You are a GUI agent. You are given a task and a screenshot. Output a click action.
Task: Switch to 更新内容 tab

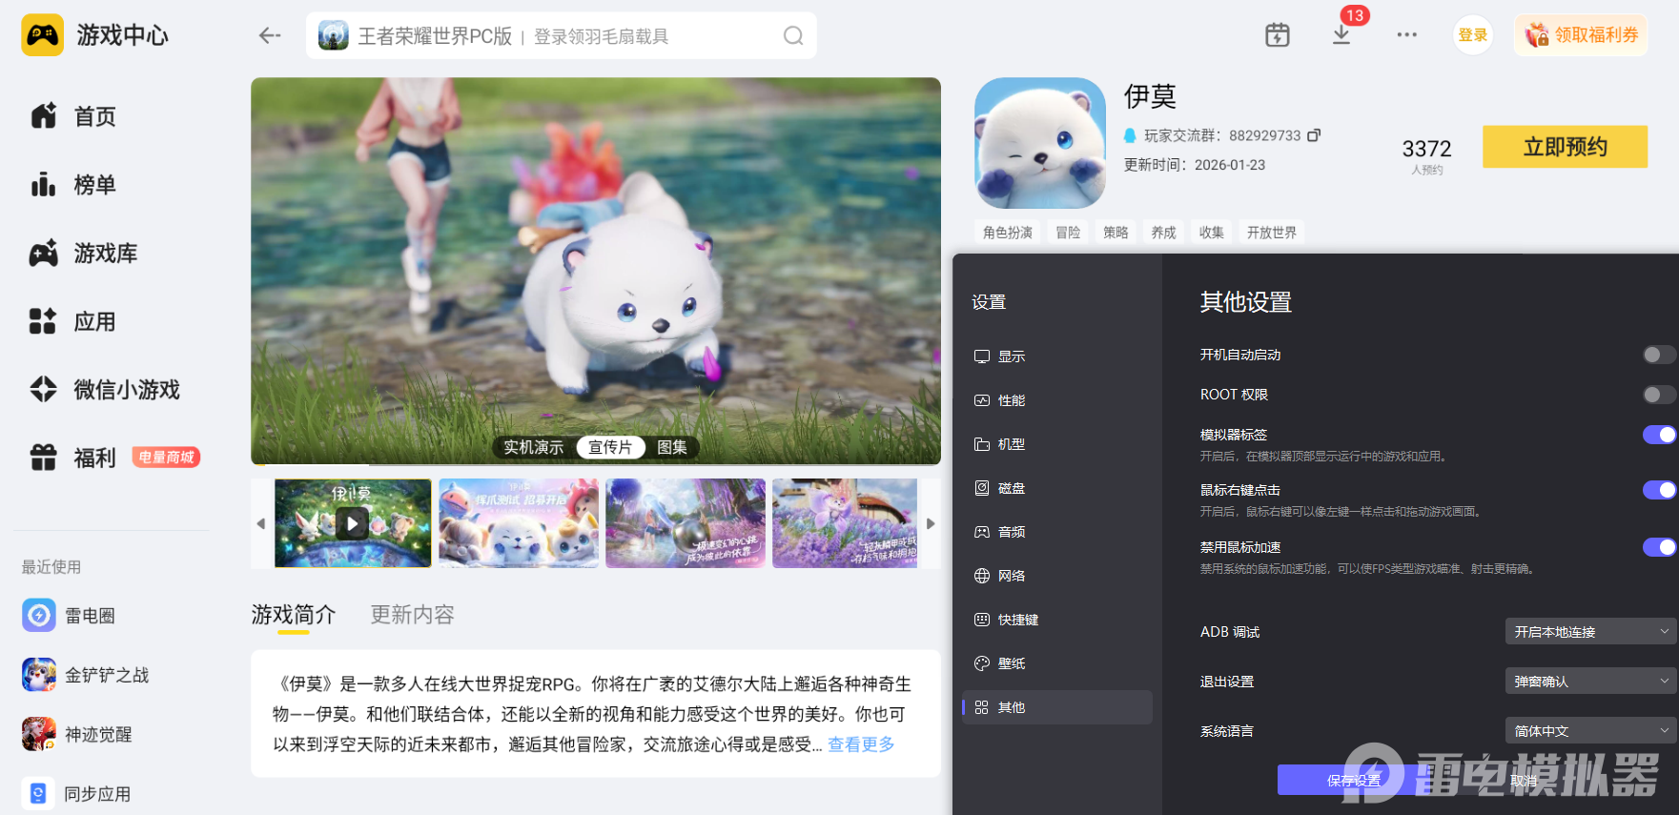(412, 615)
